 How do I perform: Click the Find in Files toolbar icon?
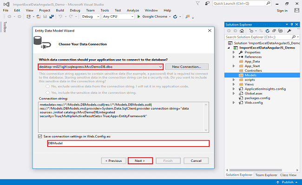click(187, 17)
